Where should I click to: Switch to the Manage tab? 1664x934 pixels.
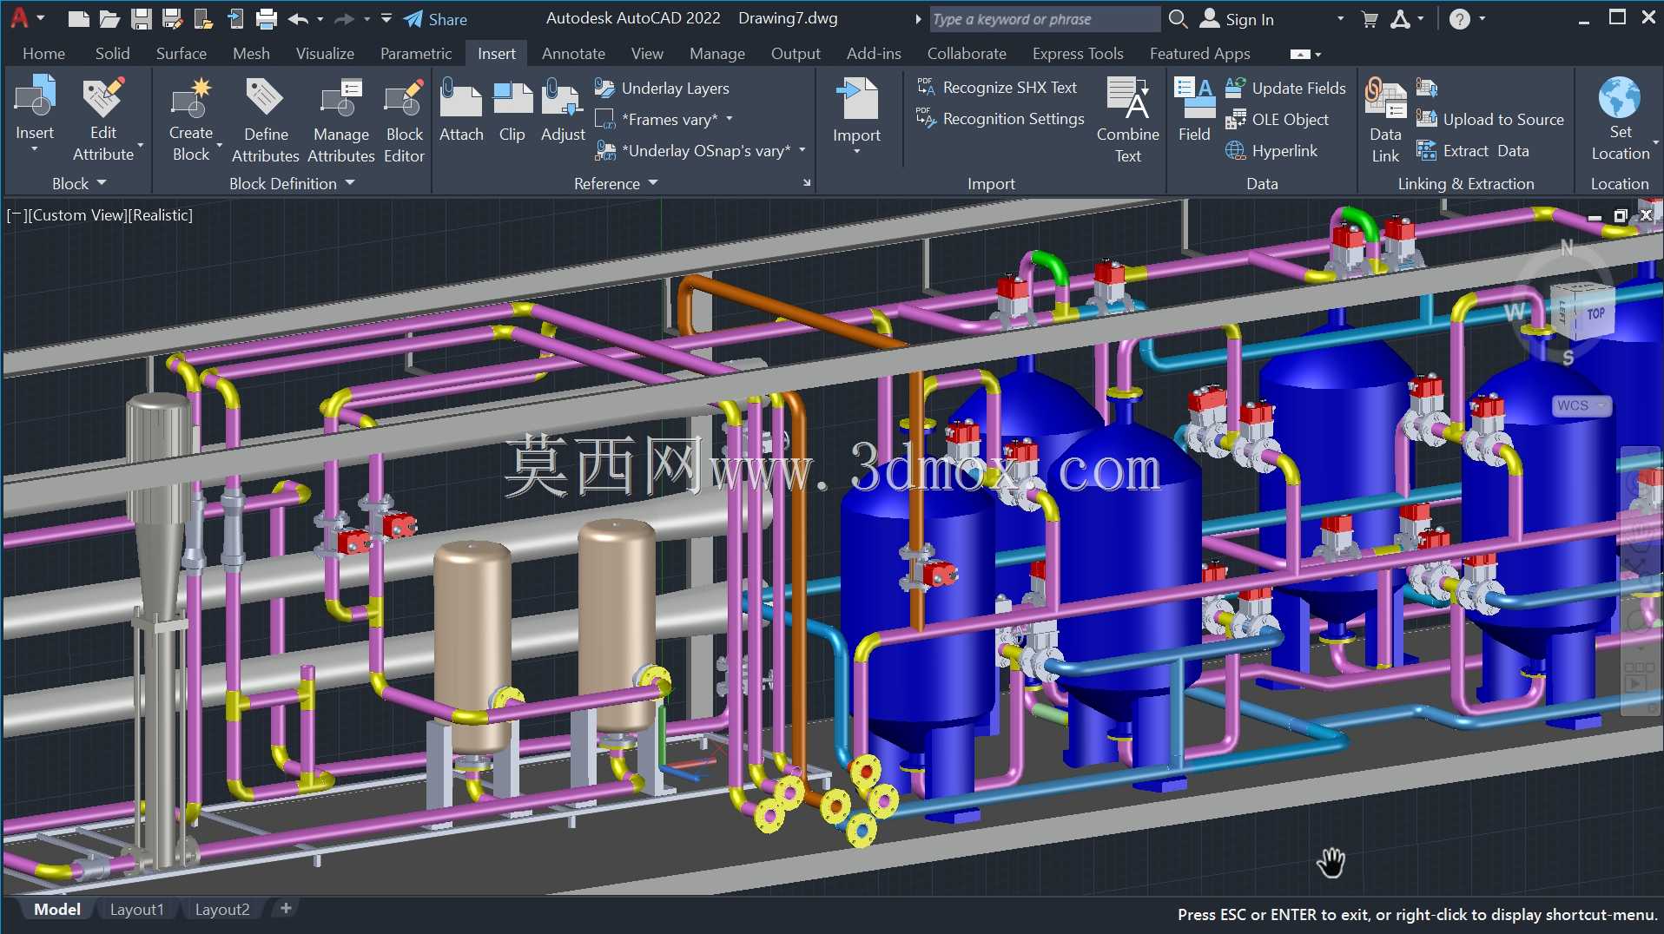(x=717, y=53)
